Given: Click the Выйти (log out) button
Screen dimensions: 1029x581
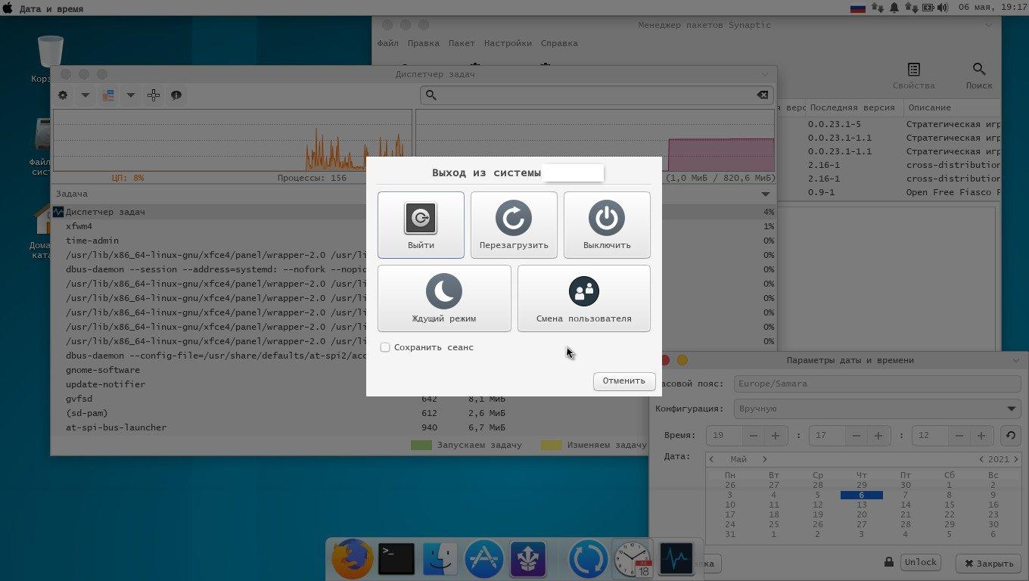Looking at the screenshot, I should pos(421,225).
